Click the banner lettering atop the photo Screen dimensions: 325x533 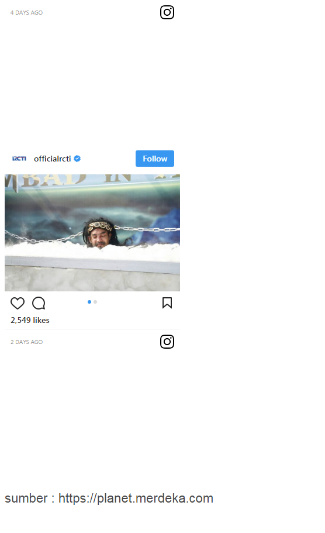pos(92,180)
